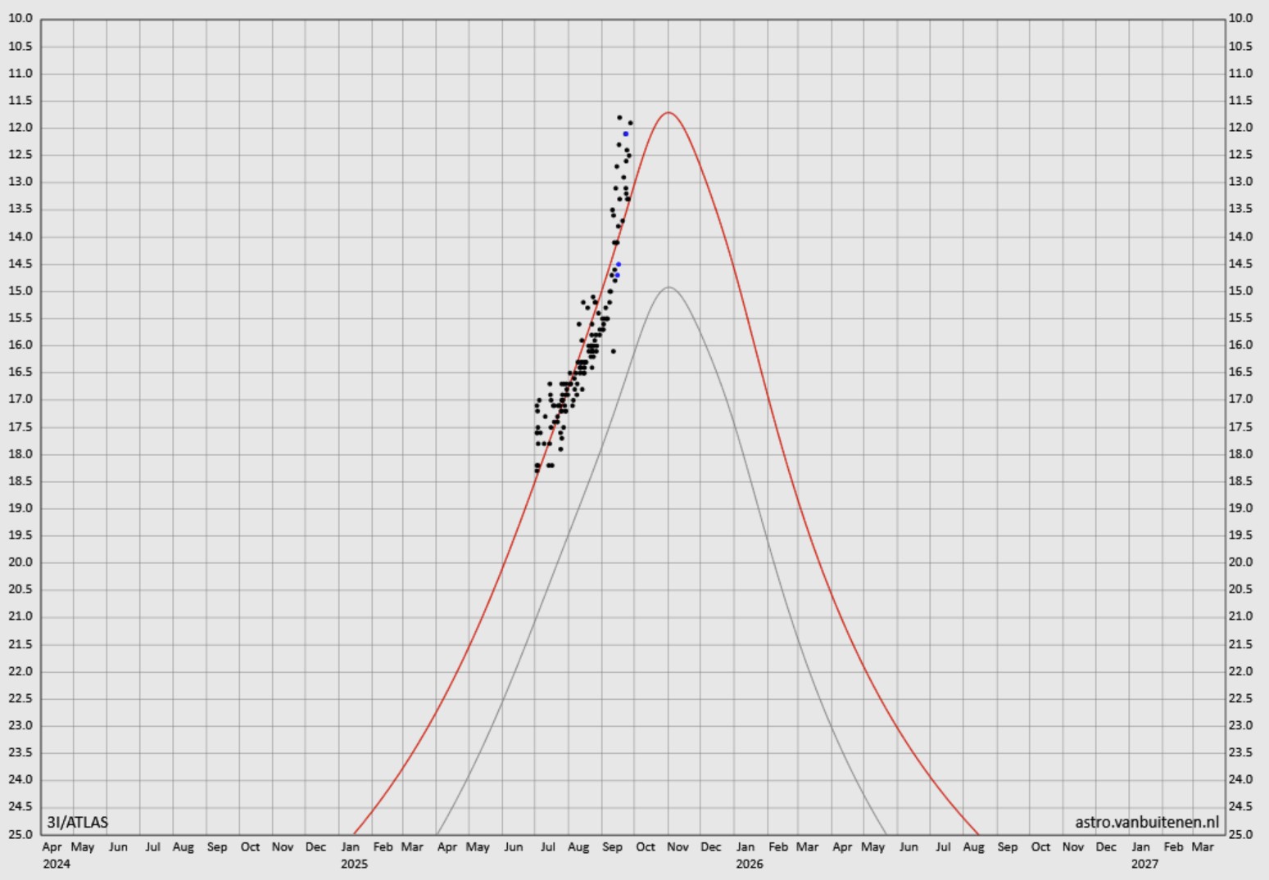The image size is (1269, 880).
Task: Click where red curve starts at bottom left
Action: click(x=354, y=833)
